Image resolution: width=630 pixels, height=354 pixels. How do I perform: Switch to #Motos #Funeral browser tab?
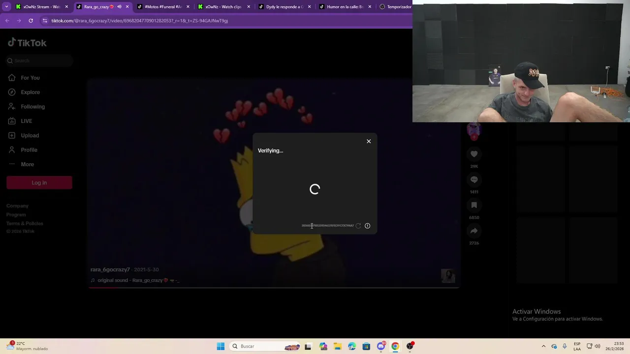(163, 7)
